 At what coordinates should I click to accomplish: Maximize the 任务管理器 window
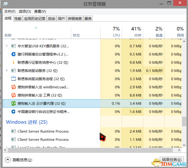pos(169,3)
